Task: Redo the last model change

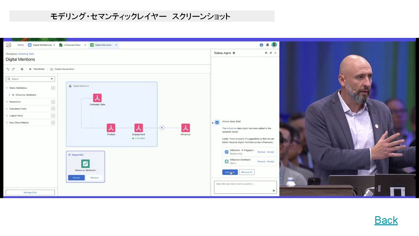Action: click(x=13, y=69)
